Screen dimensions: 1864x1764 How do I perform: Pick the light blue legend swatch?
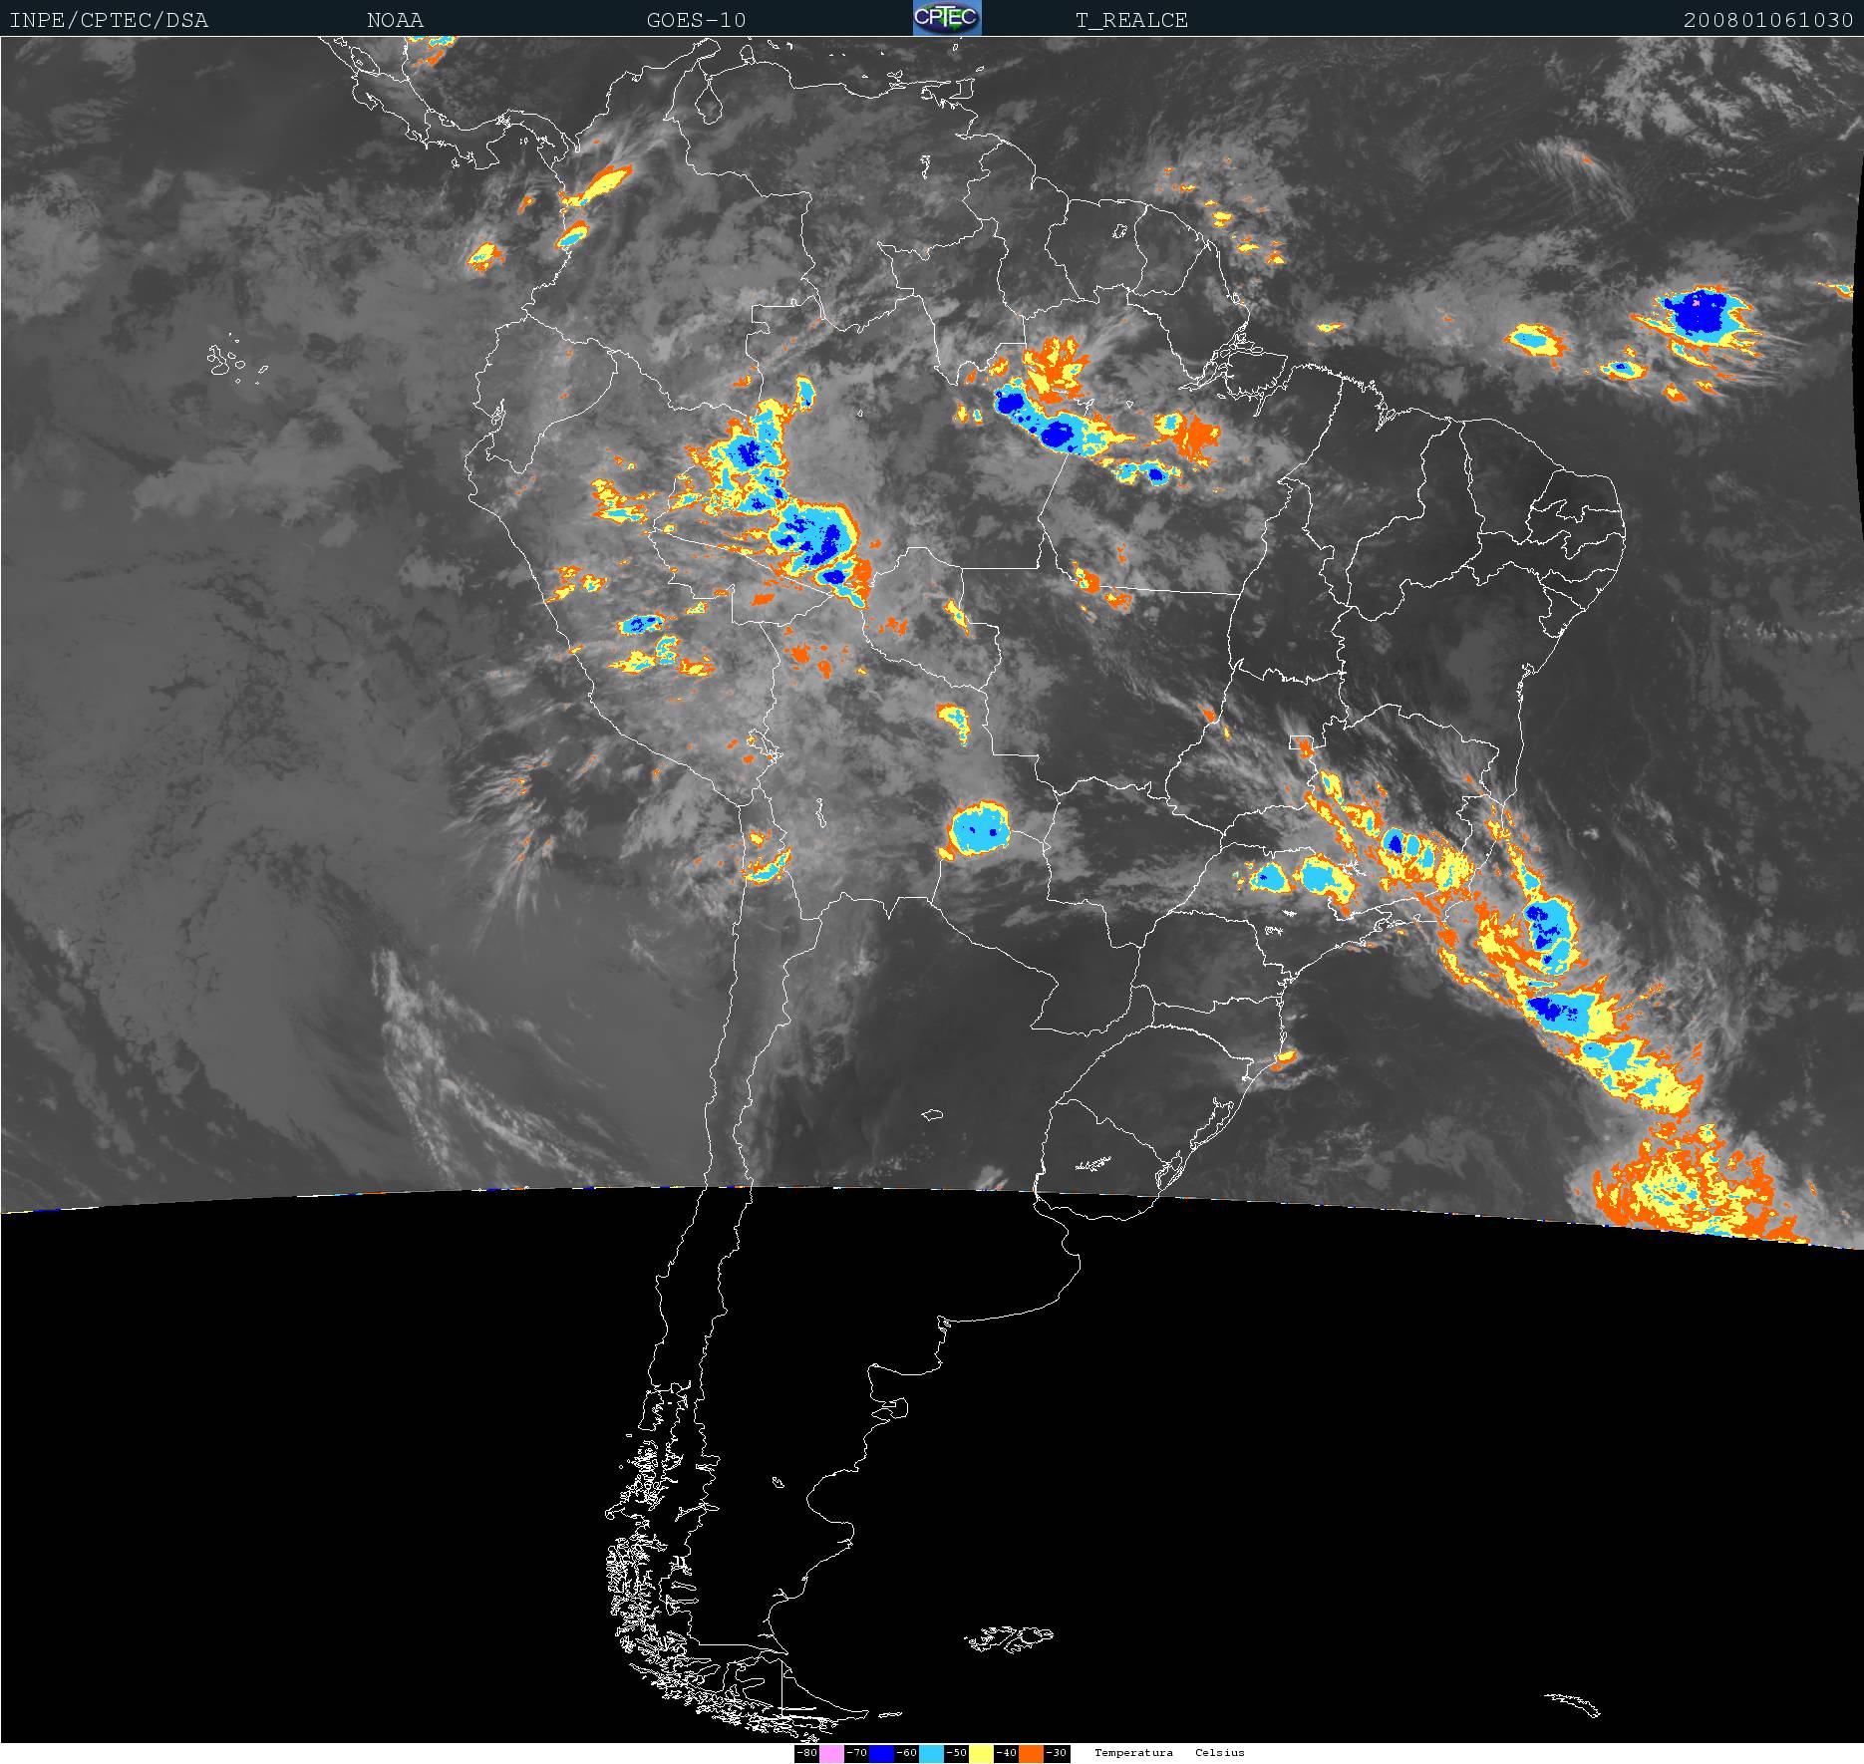coord(931,1753)
